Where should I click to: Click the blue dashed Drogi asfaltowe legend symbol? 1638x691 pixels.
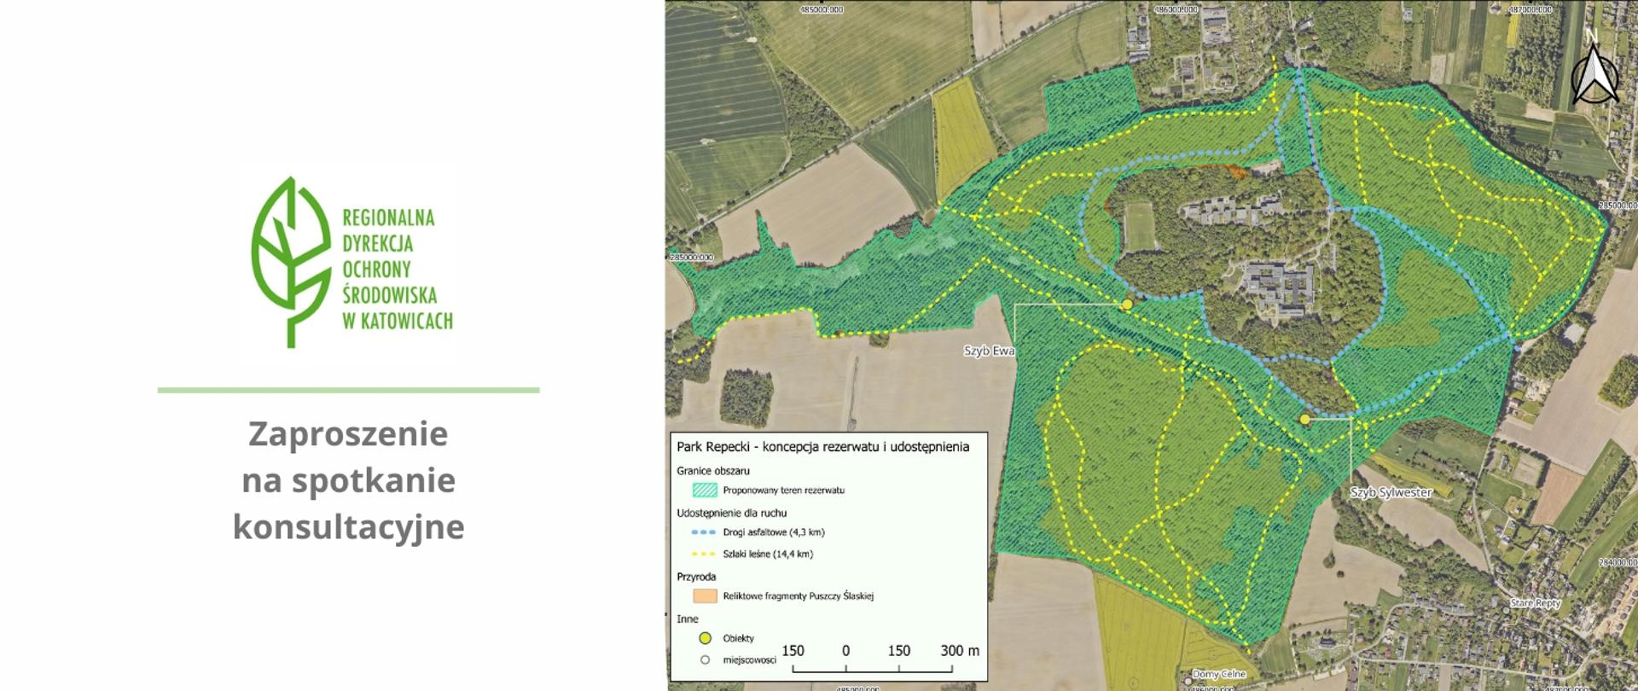pos(704,532)
